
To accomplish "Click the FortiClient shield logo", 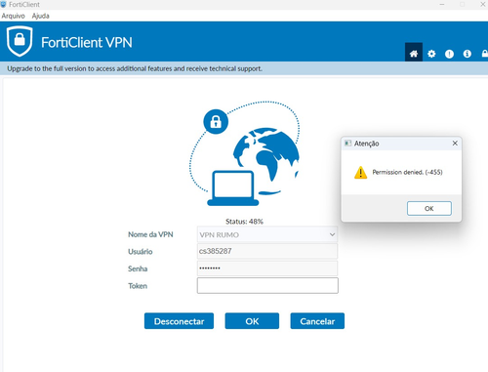I will 20,41.
